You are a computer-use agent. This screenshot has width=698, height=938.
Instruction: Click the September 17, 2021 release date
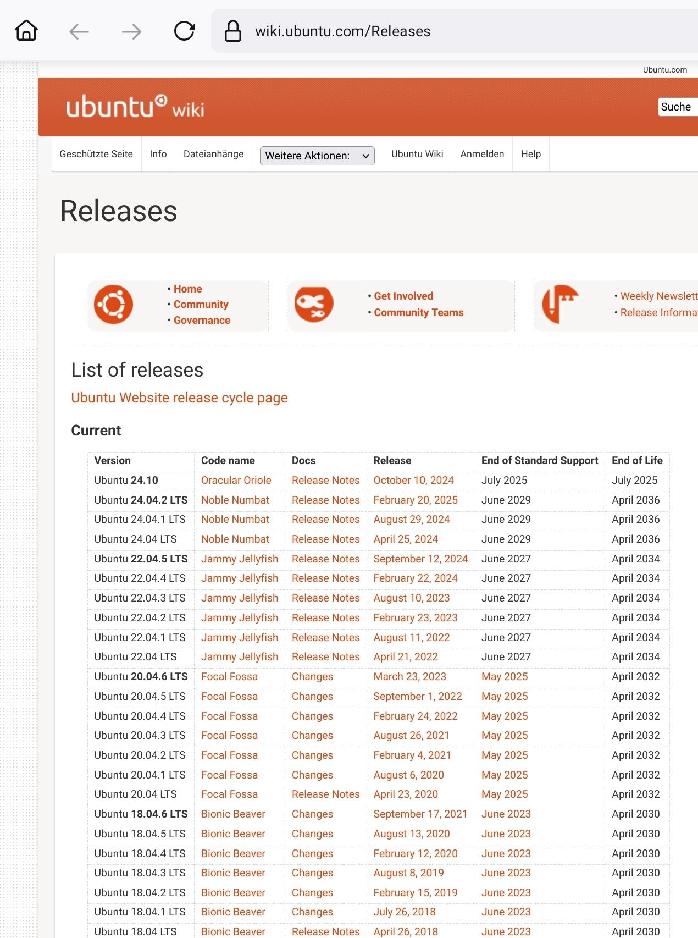pos(420,814)
